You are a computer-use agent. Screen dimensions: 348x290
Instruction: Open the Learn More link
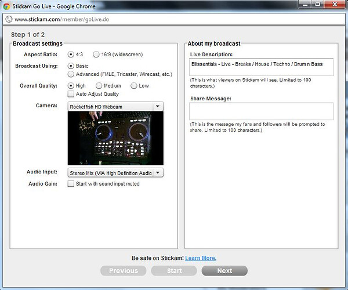[201, 258]
